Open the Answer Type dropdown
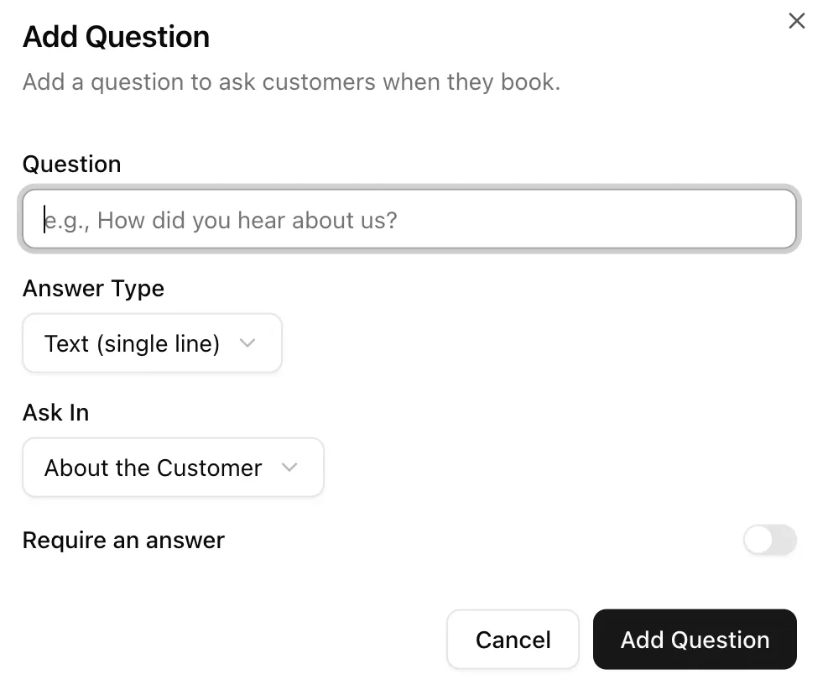Viewport: 828px width, 690px height. point(152,343)
